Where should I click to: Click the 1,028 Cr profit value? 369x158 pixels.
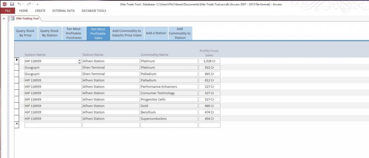209,61
